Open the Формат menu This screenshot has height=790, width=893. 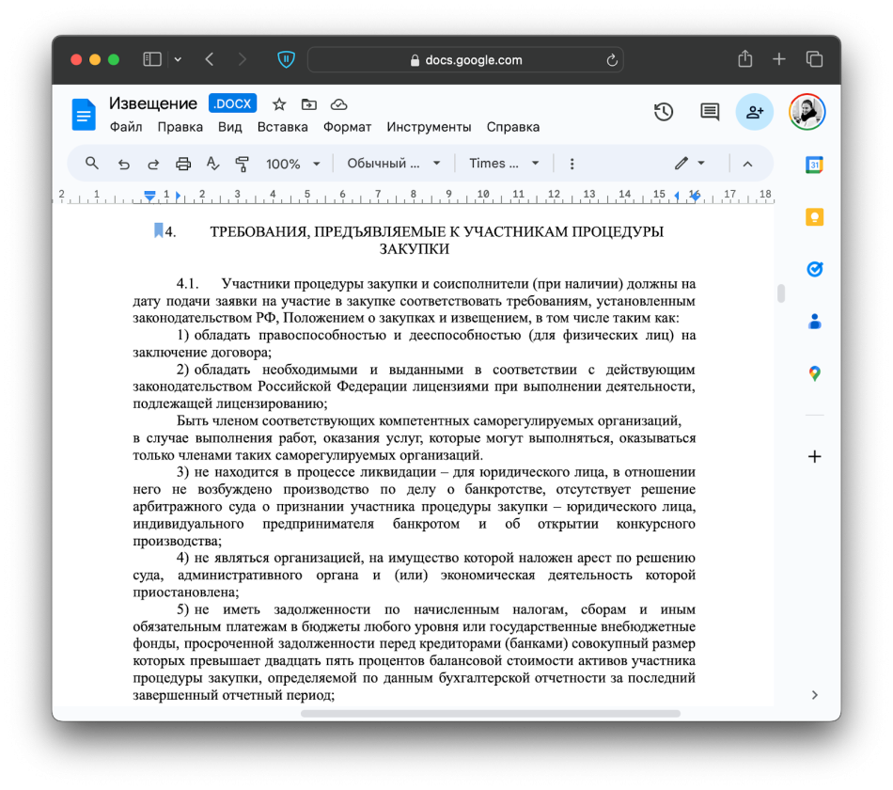[348, 127]
